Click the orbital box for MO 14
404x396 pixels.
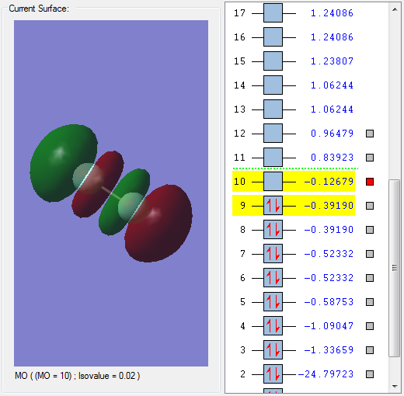pyautogui.click(x=273, y=85)
